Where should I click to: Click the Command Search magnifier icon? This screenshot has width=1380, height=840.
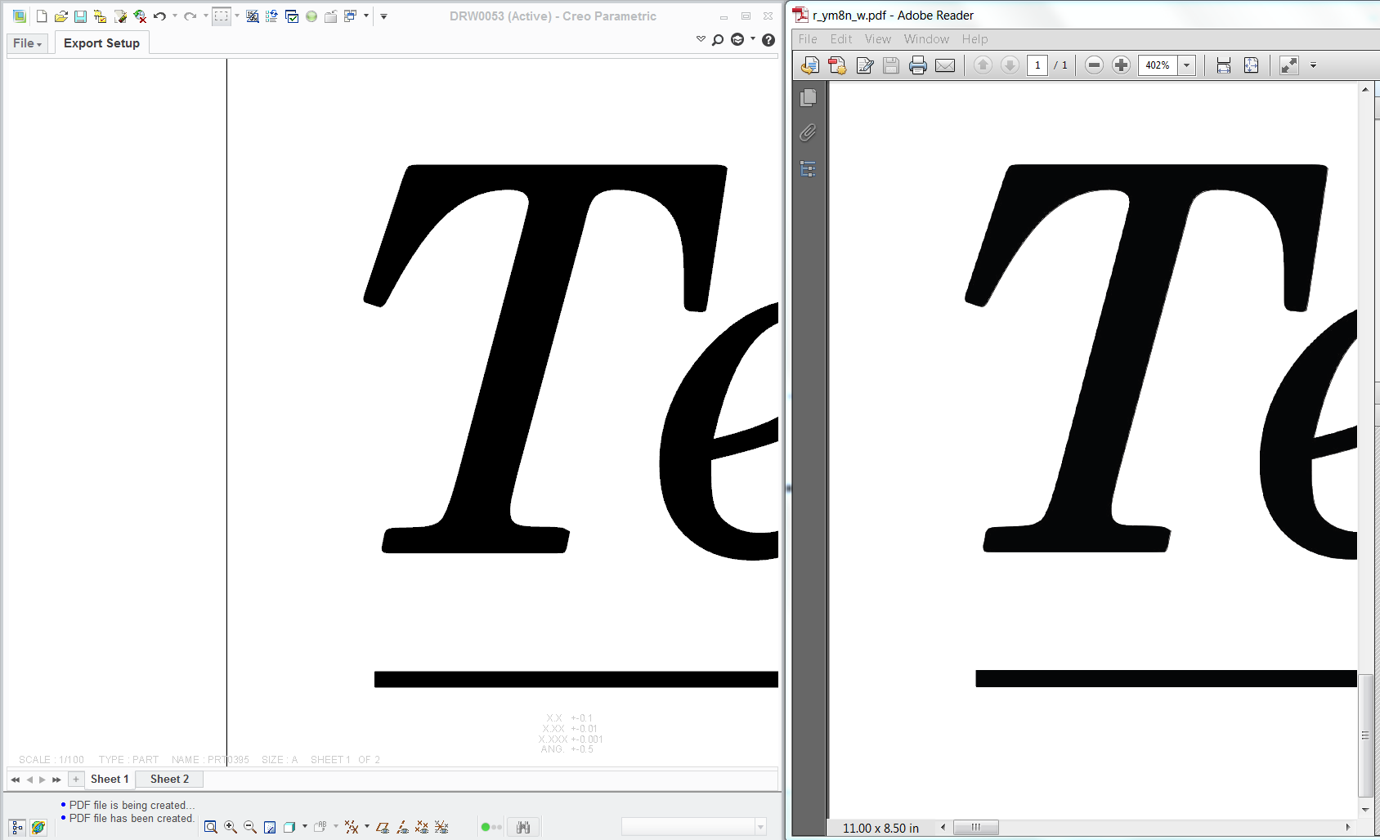718,40
